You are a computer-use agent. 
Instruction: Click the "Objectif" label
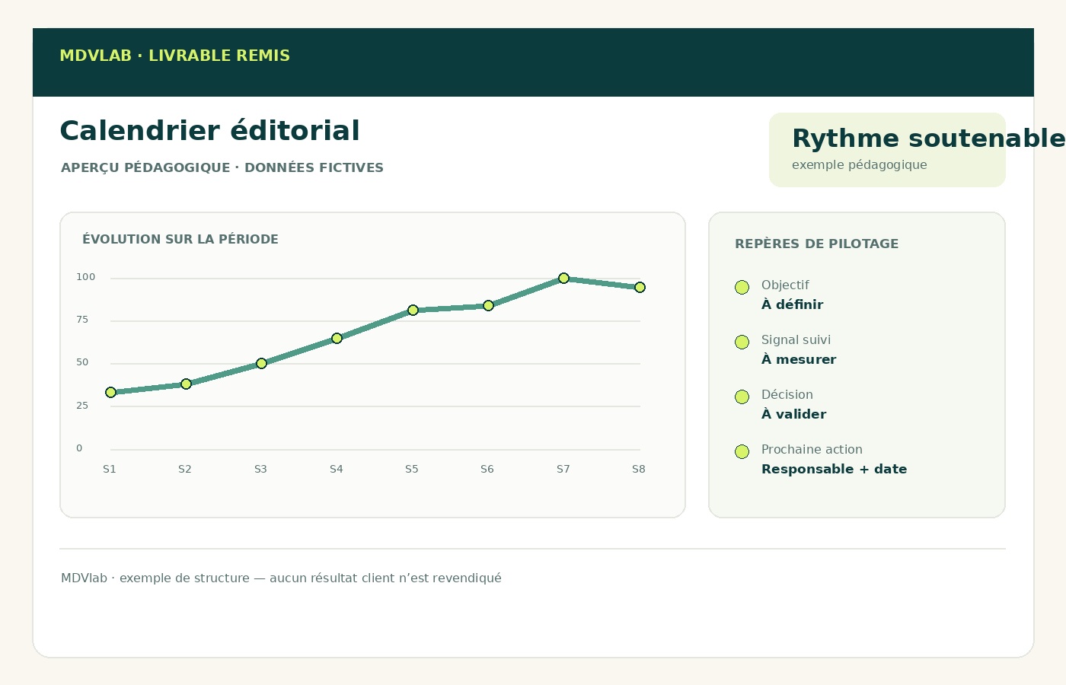coord(785,285)
